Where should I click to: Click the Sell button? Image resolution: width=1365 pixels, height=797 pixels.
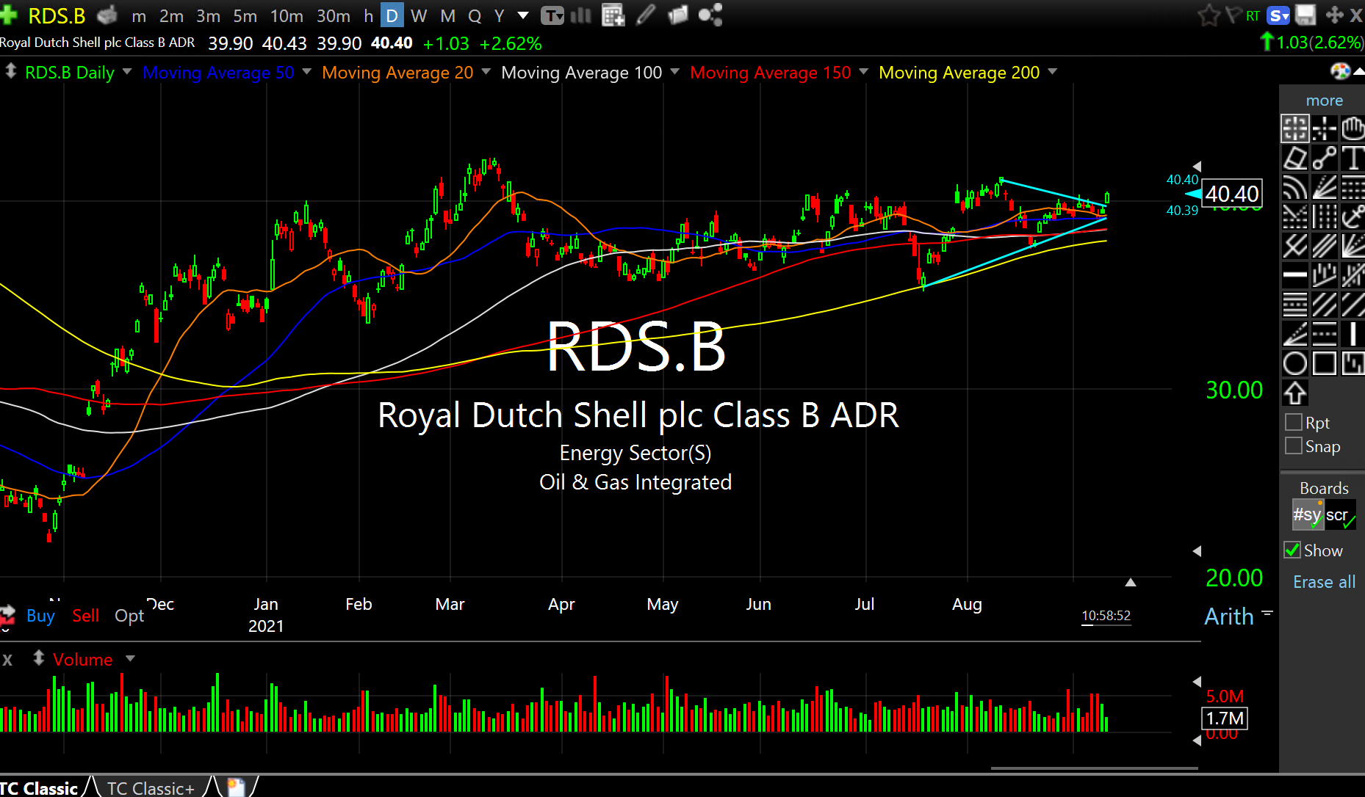85,616
